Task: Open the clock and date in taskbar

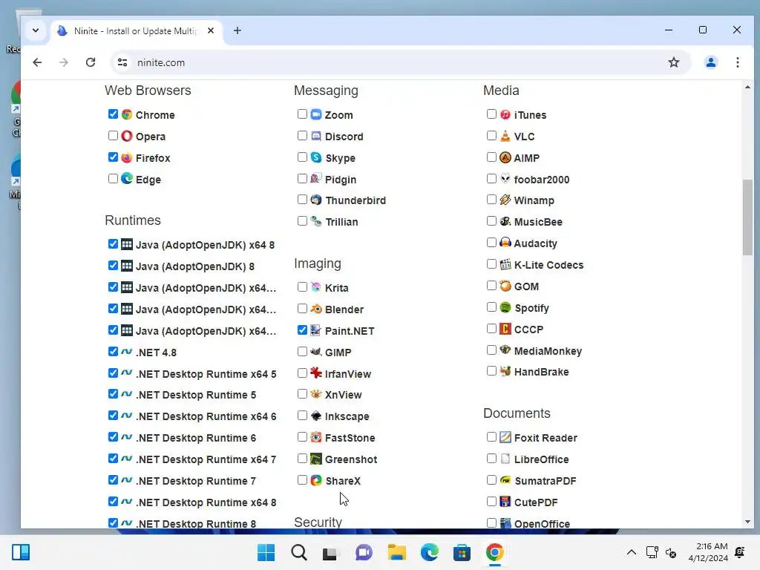Action: [707, 552]
